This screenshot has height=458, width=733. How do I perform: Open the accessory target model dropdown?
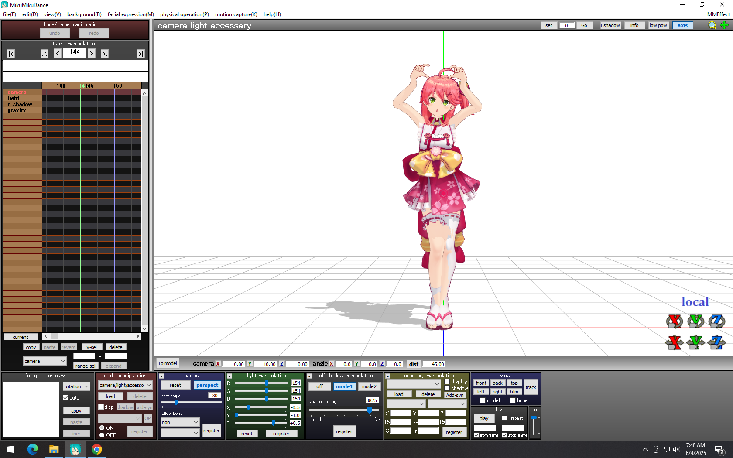click(x=406, y=404)
